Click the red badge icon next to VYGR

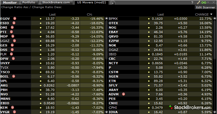pos(14,112)
